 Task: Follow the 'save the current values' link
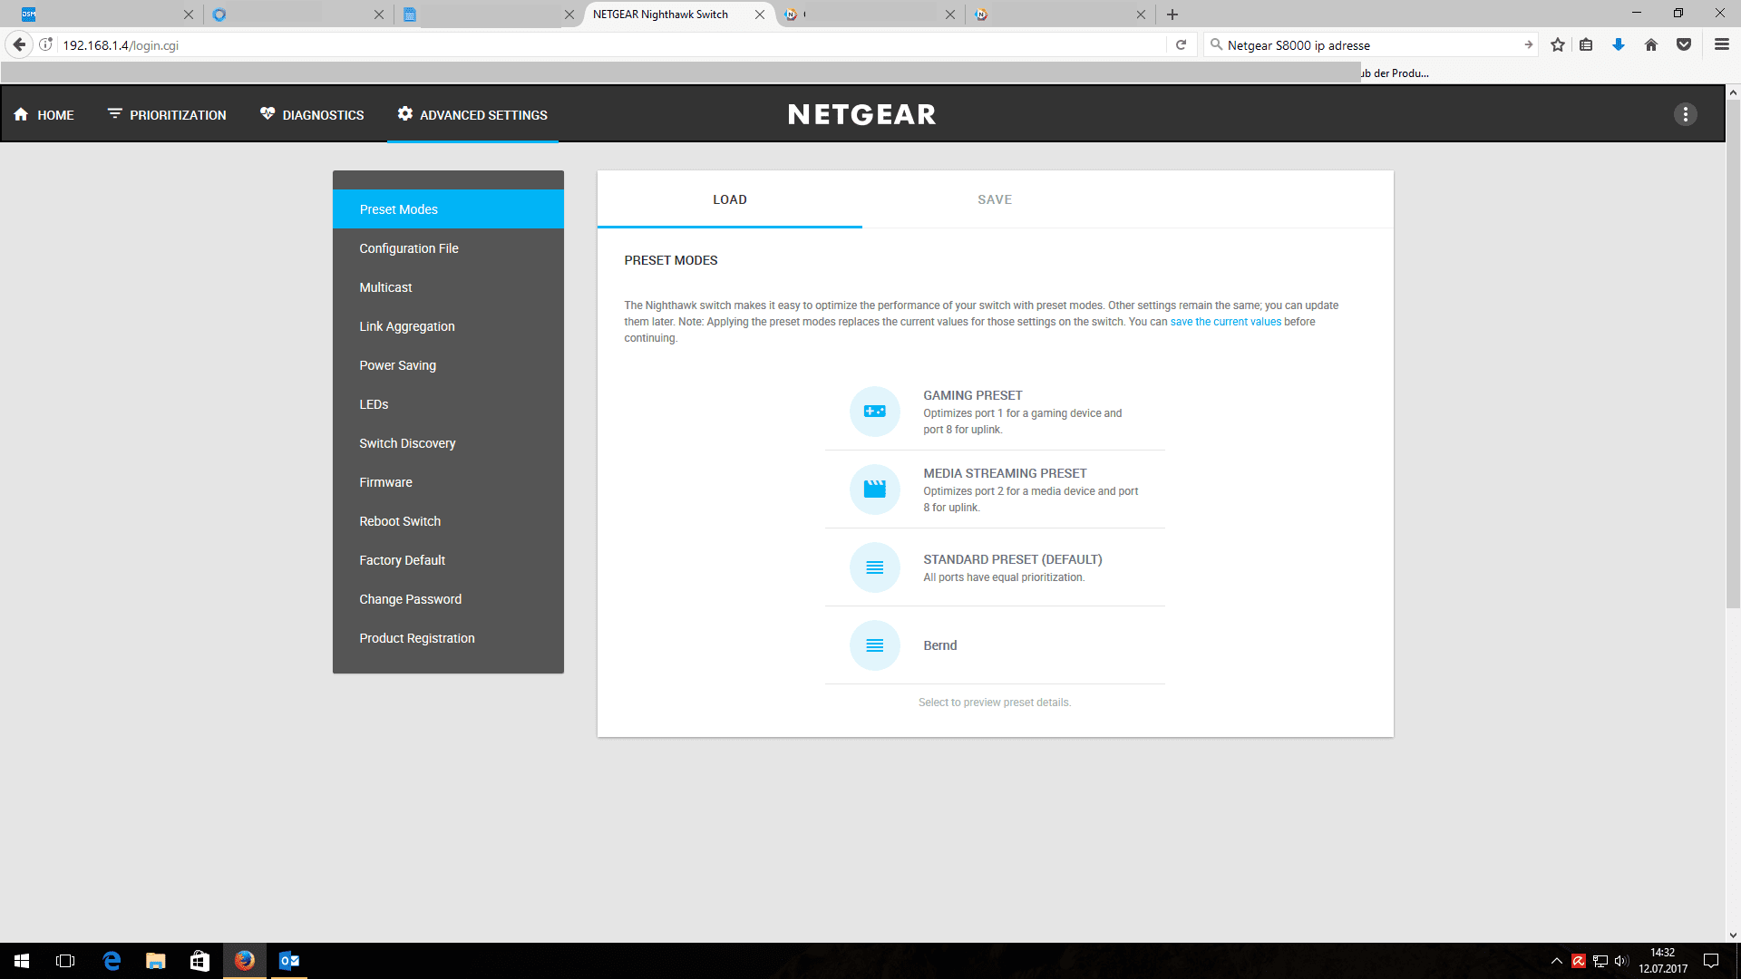click(x=1225, y=322)
